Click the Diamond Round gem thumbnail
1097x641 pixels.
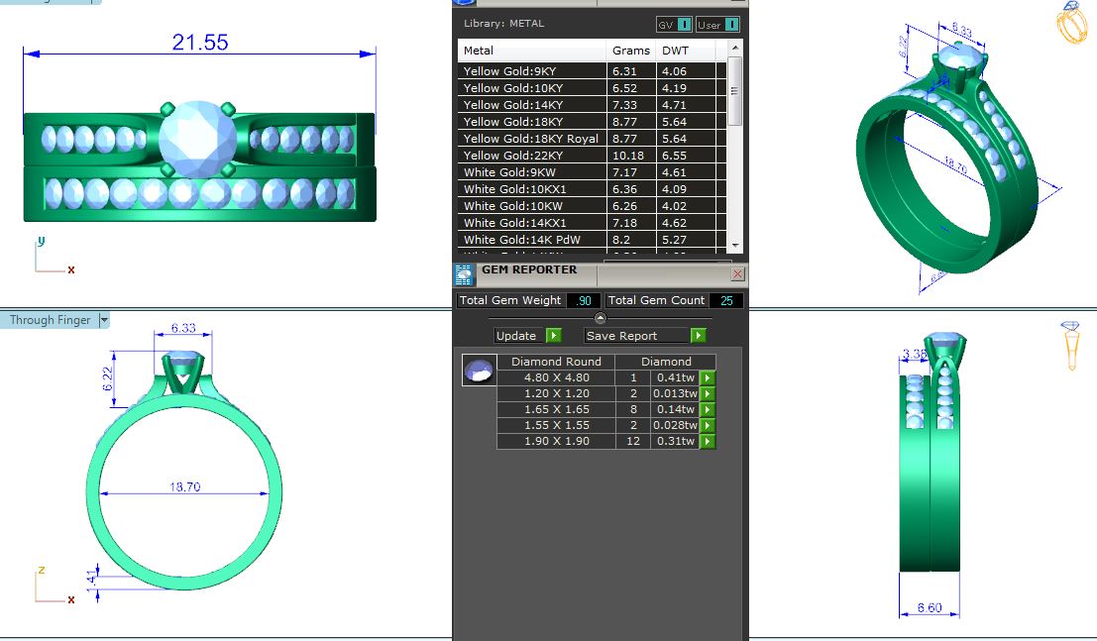click(480, 371)
